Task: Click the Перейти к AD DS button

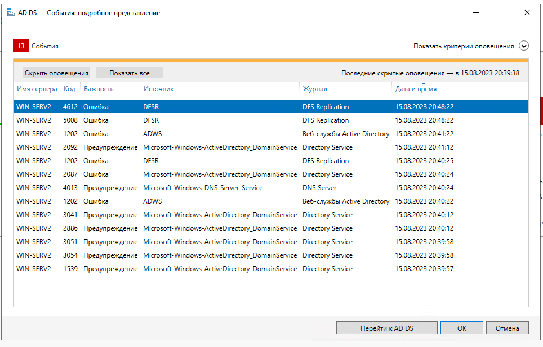Action: tap(386, 328)
